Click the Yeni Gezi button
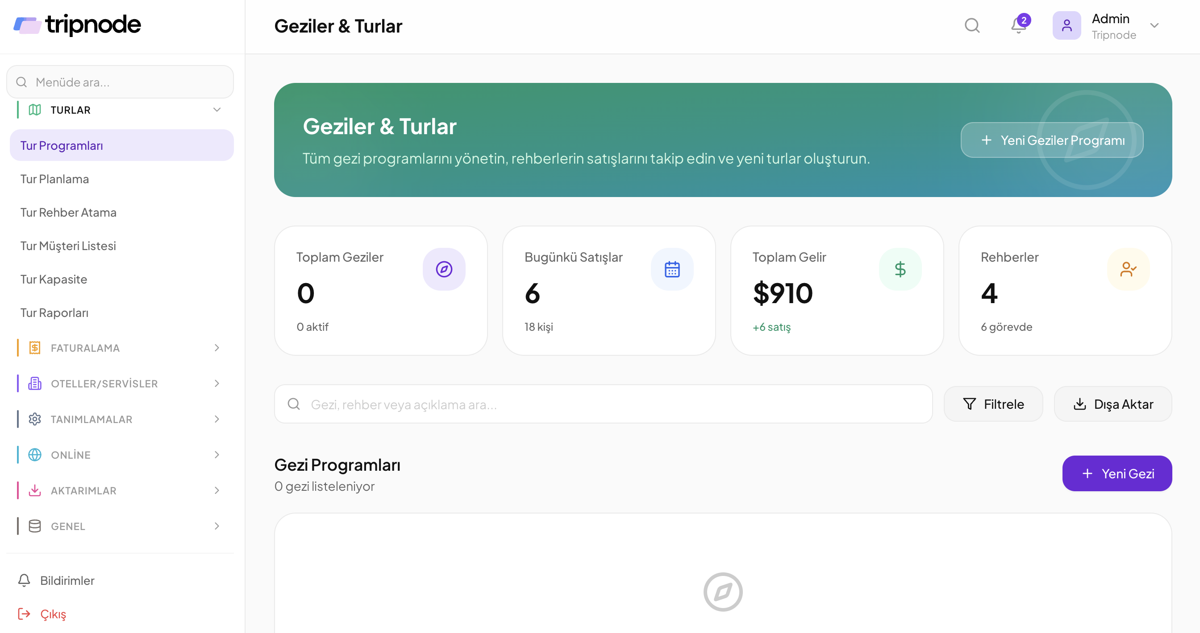This screenshot has height=633, width=1200. coord(1117,473)
